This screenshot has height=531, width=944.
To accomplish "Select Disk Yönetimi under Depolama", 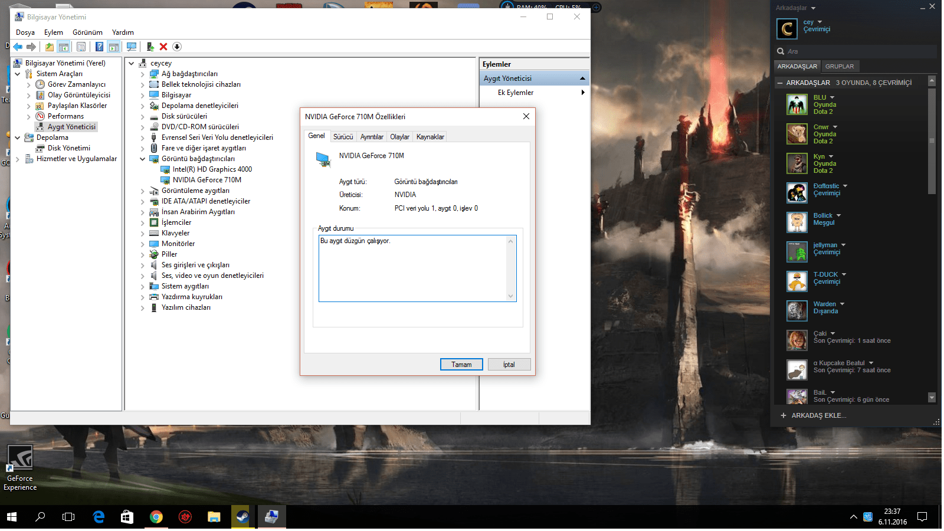I will [69, 148].
